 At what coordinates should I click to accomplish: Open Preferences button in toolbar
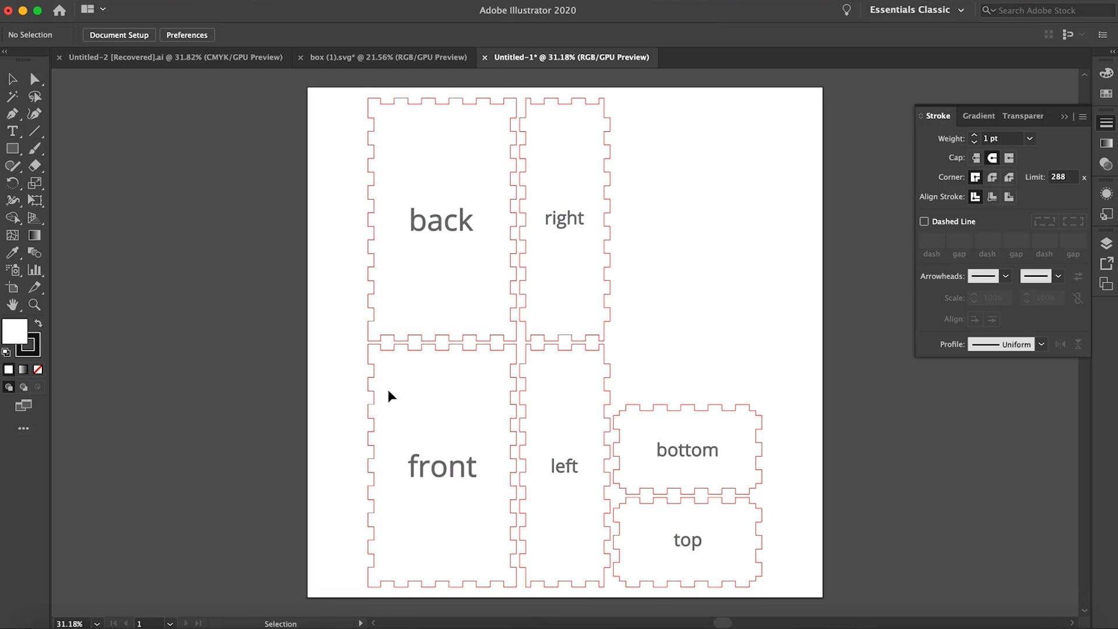pyautogui.click(x=186, y=34)
